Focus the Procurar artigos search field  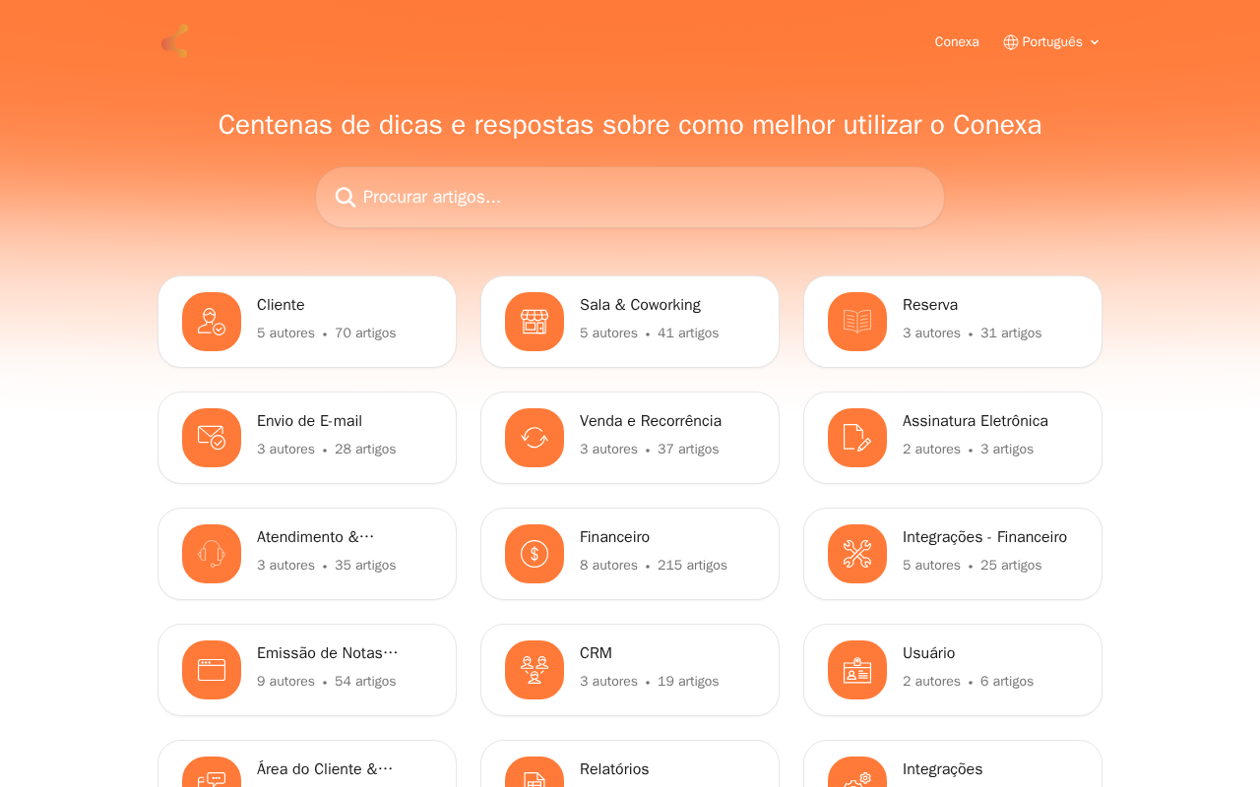[630, 198]
